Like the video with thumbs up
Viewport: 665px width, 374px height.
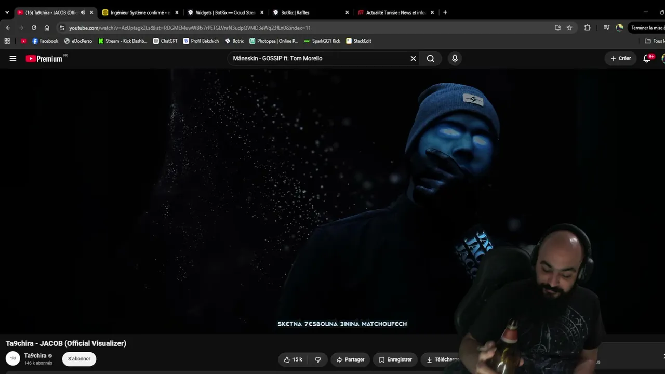point(293,359)
